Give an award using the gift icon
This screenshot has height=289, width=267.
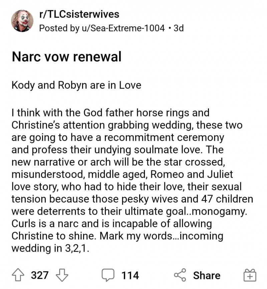250,275
